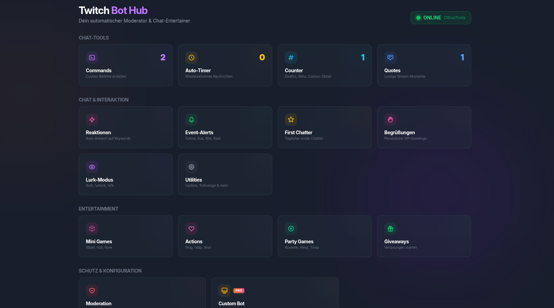
Task: Click the lightning icon on Reaktionen
Action: (92, 120)
